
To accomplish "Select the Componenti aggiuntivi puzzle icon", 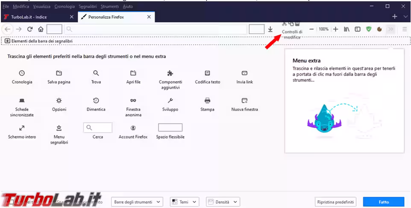I will (x=170, y=73).
